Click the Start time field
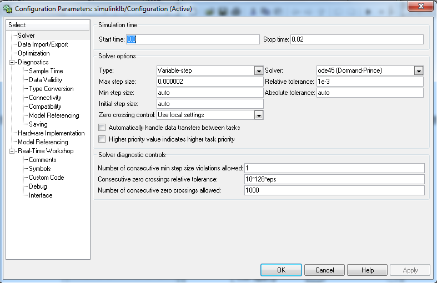Viewport: 437px width, 283px height. [193, 39]
